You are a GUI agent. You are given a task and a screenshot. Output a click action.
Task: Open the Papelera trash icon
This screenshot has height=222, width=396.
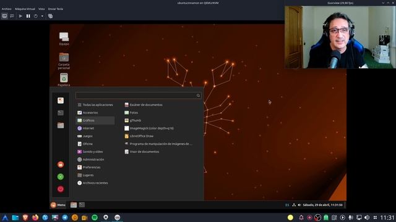point(64,80)
